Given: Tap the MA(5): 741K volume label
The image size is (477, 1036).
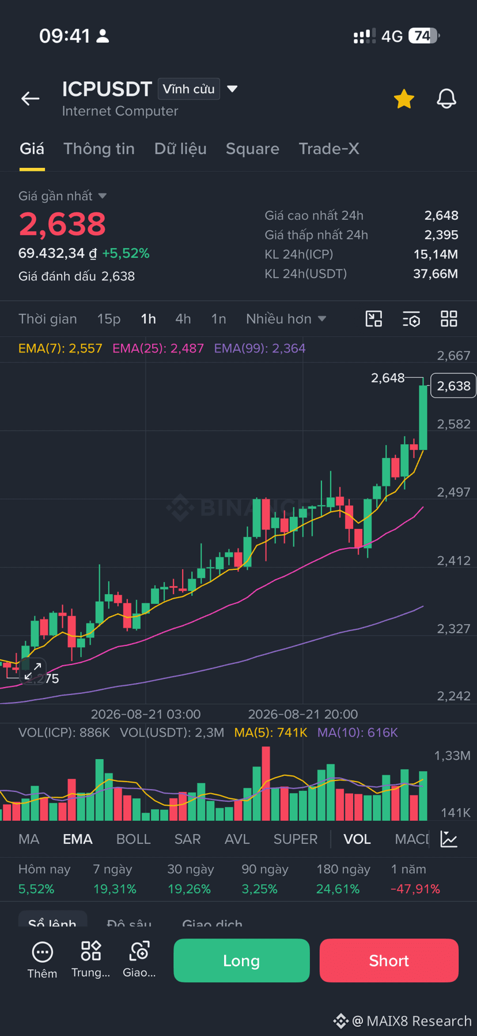Looking at the screenshot, I should (x=271, y=733).
